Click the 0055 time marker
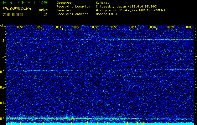The height and width of the screenshot is (125, 197). (x=95, y=27)
